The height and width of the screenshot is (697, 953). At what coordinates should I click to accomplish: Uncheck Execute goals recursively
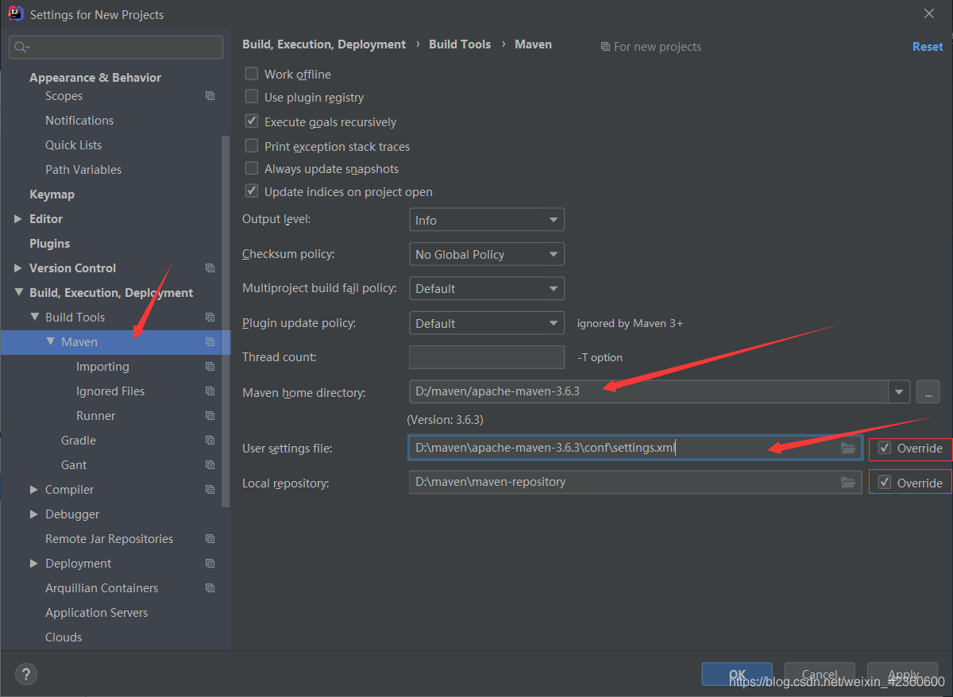pos(252,121)
